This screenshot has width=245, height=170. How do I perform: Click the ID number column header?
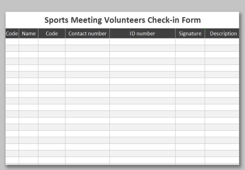[x=142, y=34]
